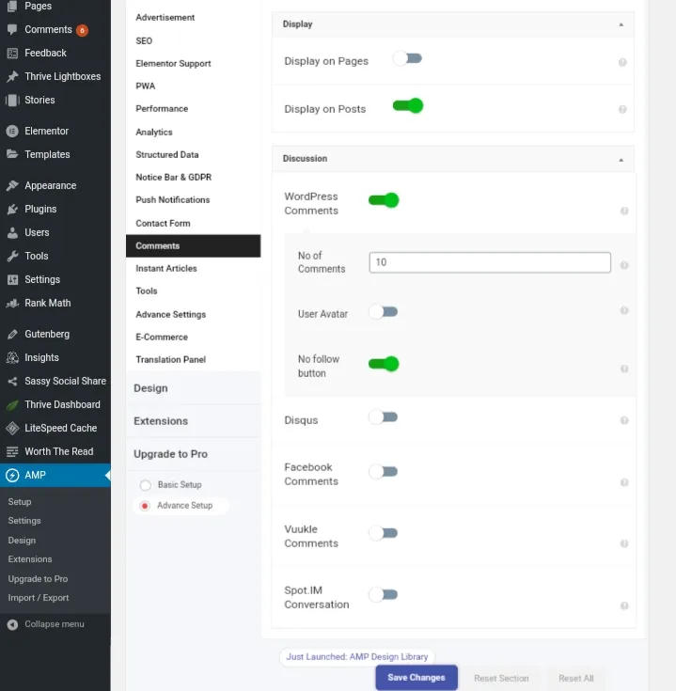This screenshot has height=691, width=676.
Task: Click the LiteSpeed Cache diamond icon
Action: point(12,428)
